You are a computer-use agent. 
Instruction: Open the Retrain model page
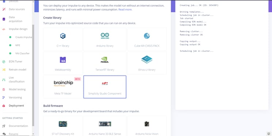pos(17,70)
